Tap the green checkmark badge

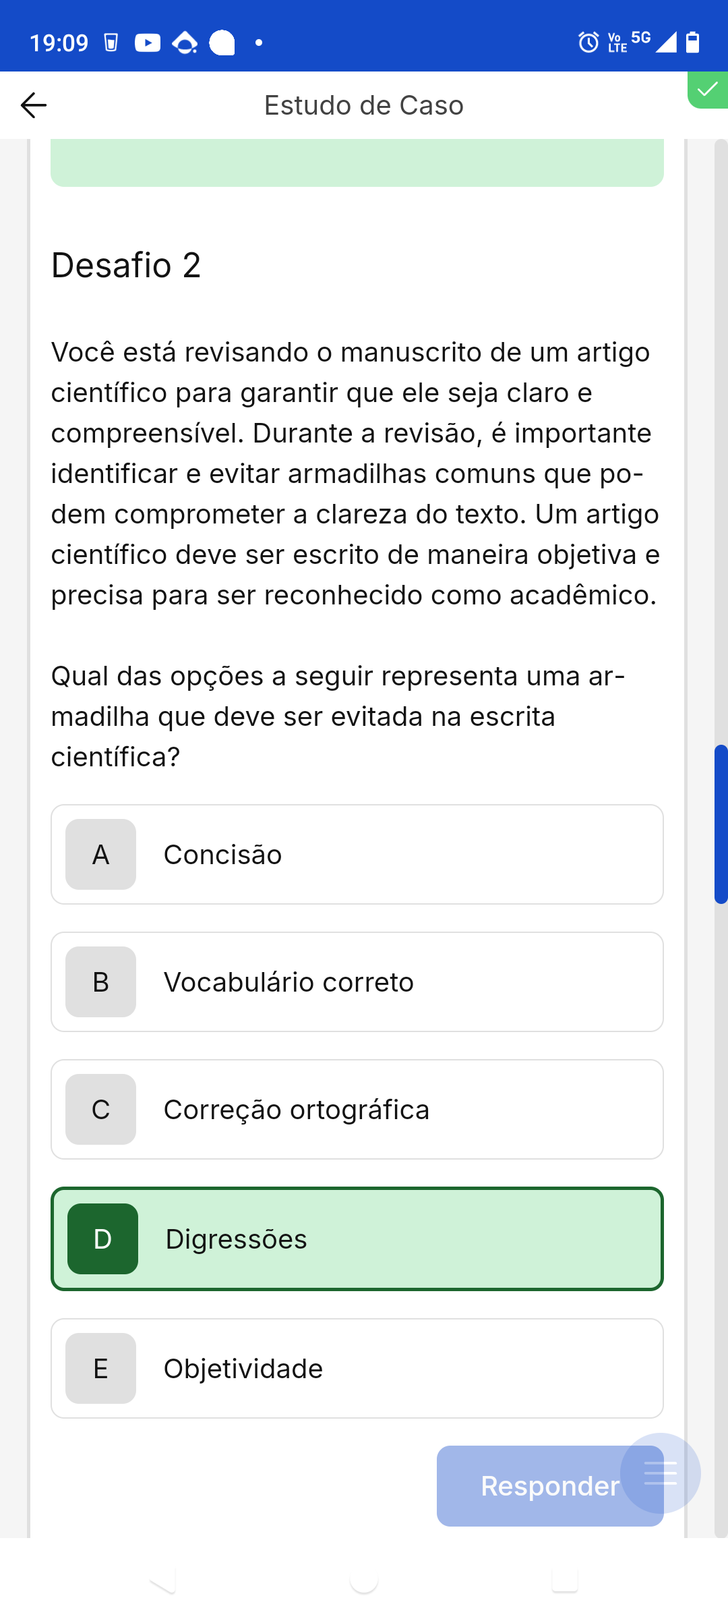tap(708, 90)
